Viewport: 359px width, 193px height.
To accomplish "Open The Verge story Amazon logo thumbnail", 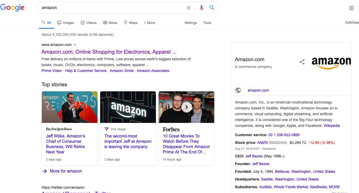I will [x=128, y=107].
